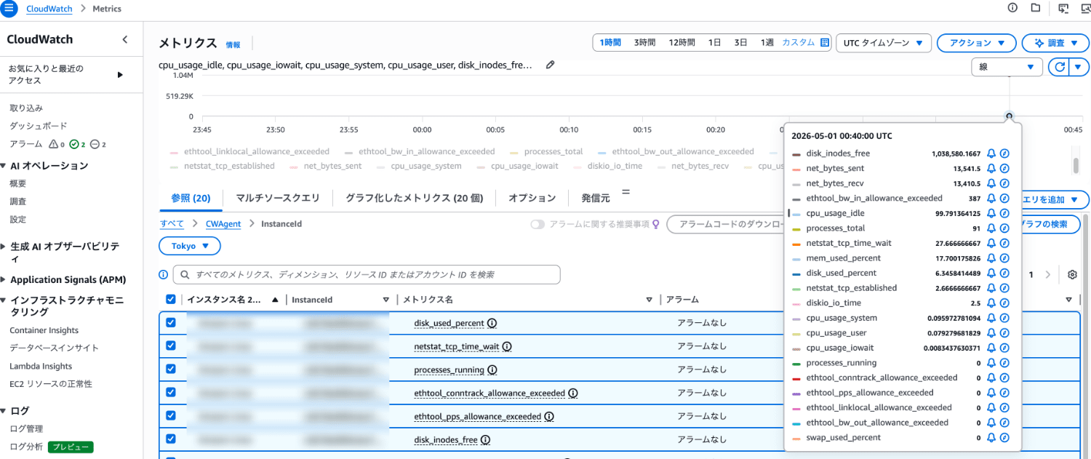Open the CloudWatch breadcrumb link
Image resolution: width=1091 pixels, height=459 pixels.
coord(50,9)
